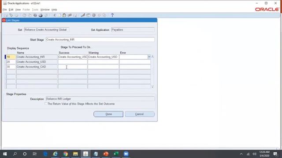Select Create Accounting_CAD name cell
The width and height of the screenshot is (282, 158).
tap(37, 67)
